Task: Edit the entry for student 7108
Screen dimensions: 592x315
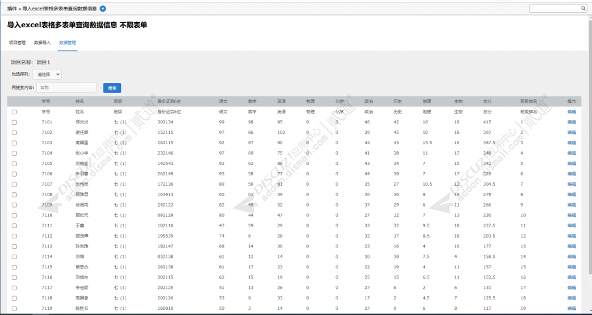Action: point(572,195)
